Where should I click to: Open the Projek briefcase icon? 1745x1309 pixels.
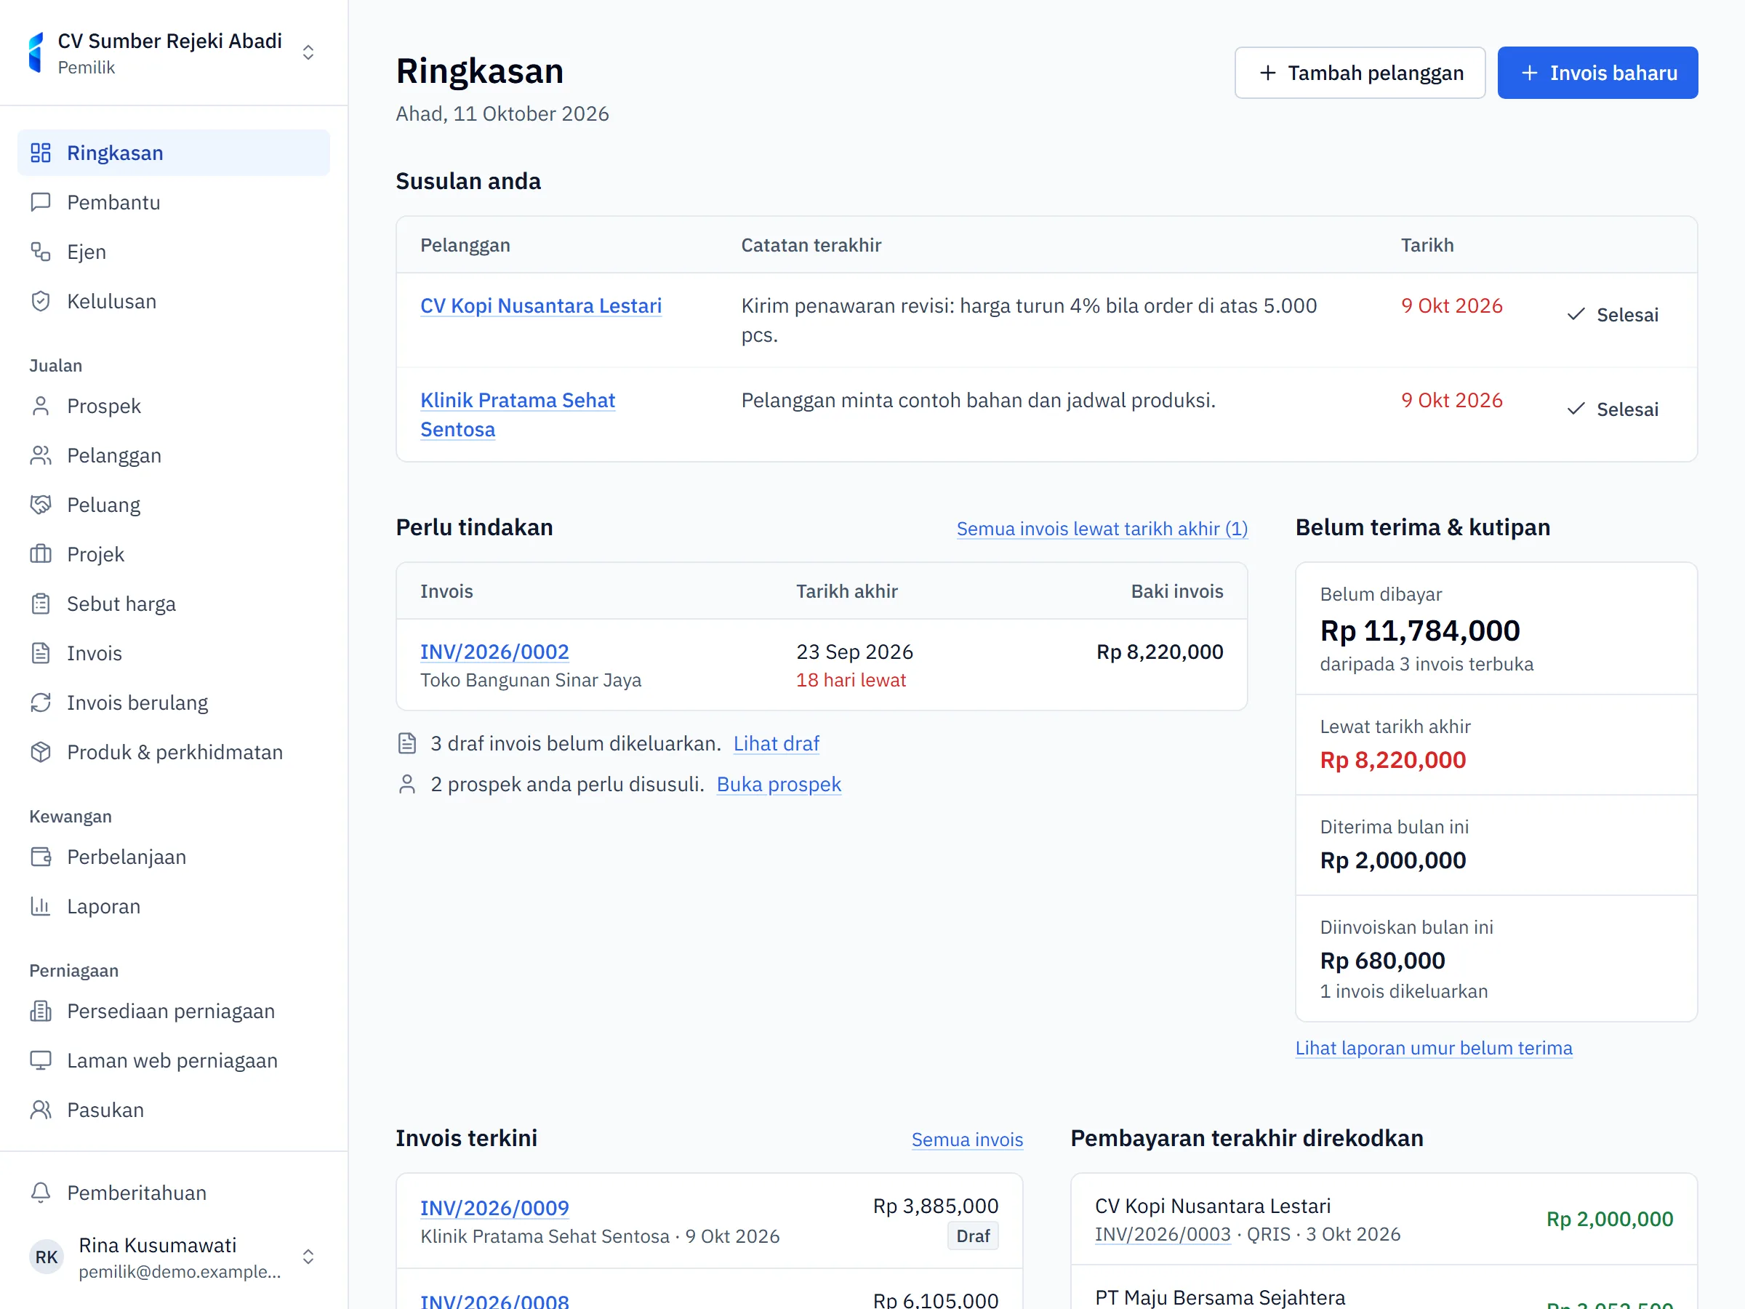tap(40, 555)
